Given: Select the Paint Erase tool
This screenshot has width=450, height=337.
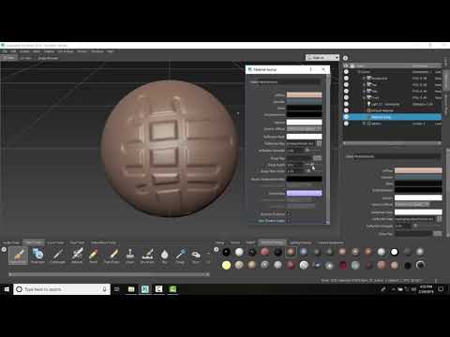Looking at the screenshot, I should pyautogui.click(x=112, y=255).
